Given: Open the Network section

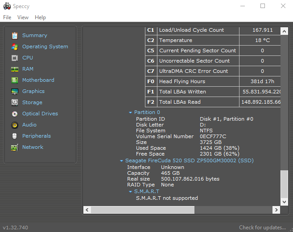Looking at the screenshot, I should pos(33,147).
